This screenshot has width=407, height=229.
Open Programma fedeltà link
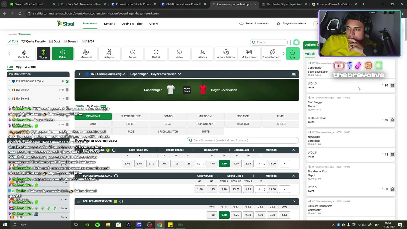point(291,24)
